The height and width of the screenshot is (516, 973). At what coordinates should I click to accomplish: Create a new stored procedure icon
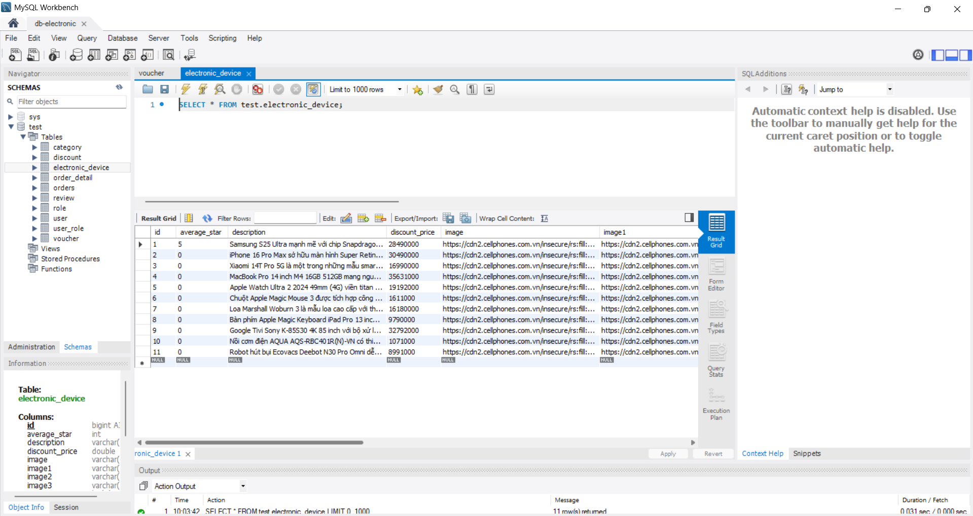(130, 55)
